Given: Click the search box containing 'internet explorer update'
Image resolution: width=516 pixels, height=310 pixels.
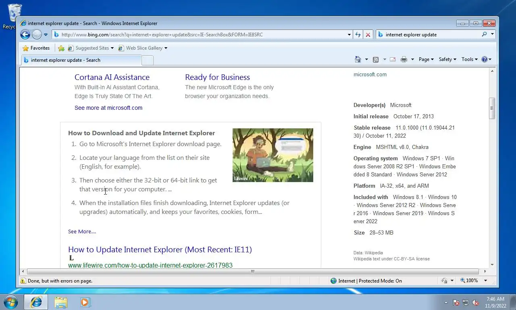Looking at the screenshot, I should pyautogui.click(x=428, y=35).
